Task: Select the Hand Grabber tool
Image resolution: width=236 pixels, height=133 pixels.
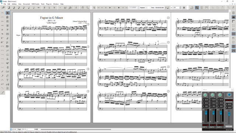Action: (x=83, y=8)
